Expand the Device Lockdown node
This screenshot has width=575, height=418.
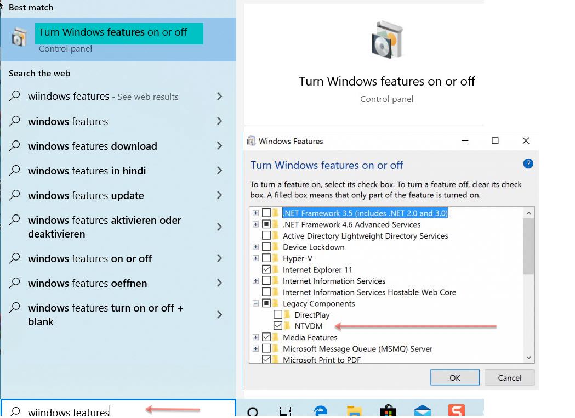tap(255, 247)
